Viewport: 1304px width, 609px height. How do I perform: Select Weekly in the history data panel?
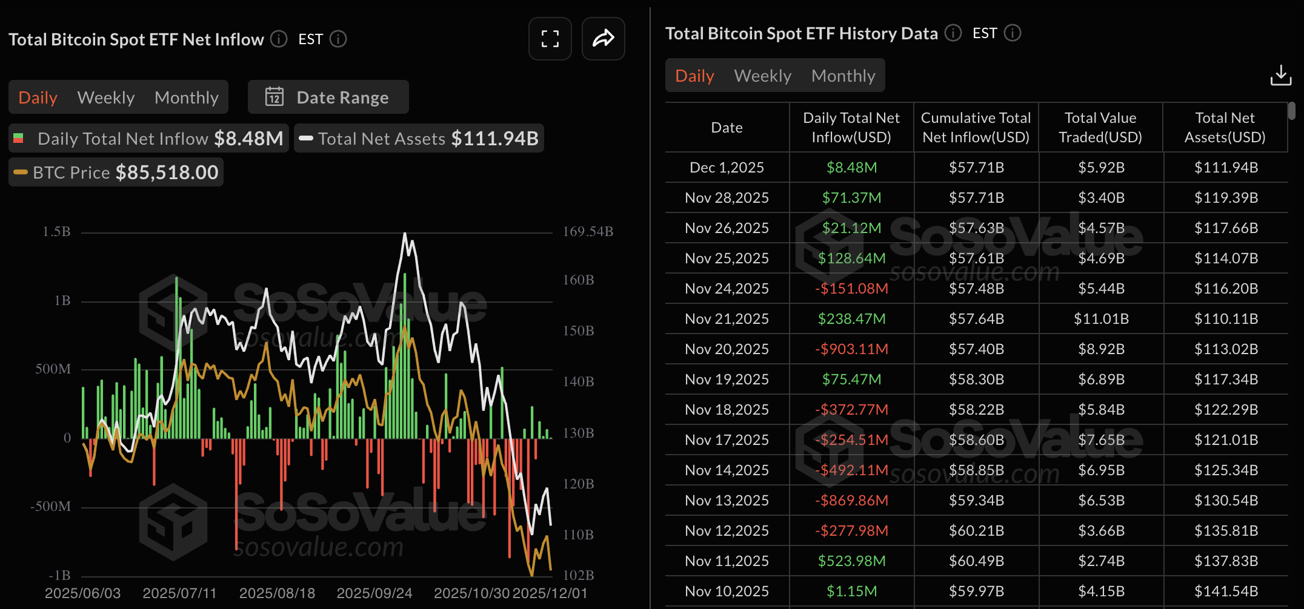pyautogui.click(x=762, y=75)
